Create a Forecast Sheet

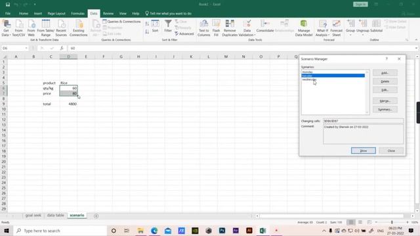coord(337,28)
